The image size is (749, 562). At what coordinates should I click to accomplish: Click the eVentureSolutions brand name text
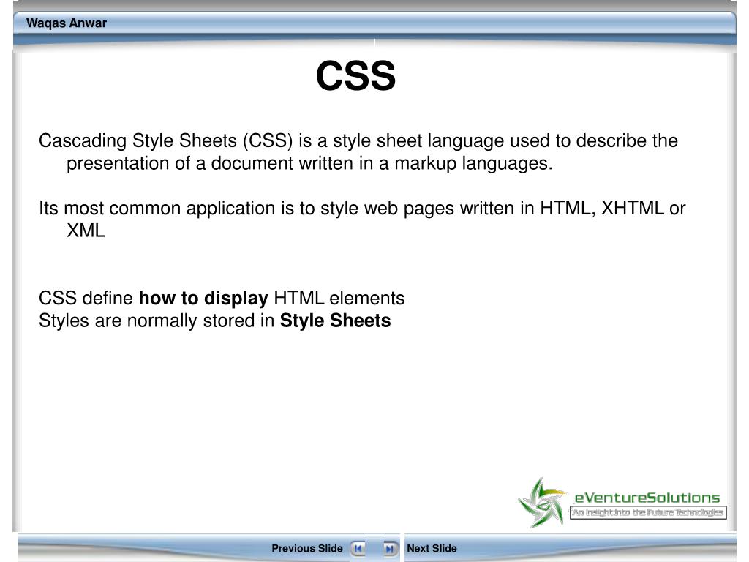(647, 498)
